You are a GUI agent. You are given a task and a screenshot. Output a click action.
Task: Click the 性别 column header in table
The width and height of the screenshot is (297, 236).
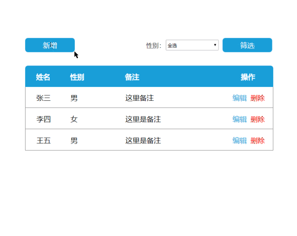coord(77,77)
